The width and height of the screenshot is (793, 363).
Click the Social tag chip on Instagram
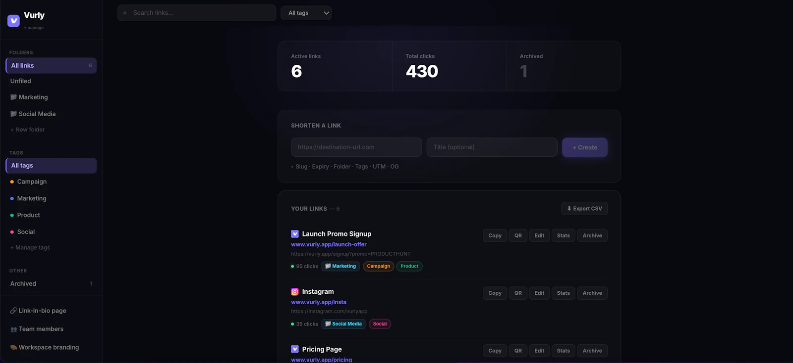coord(380,324)
